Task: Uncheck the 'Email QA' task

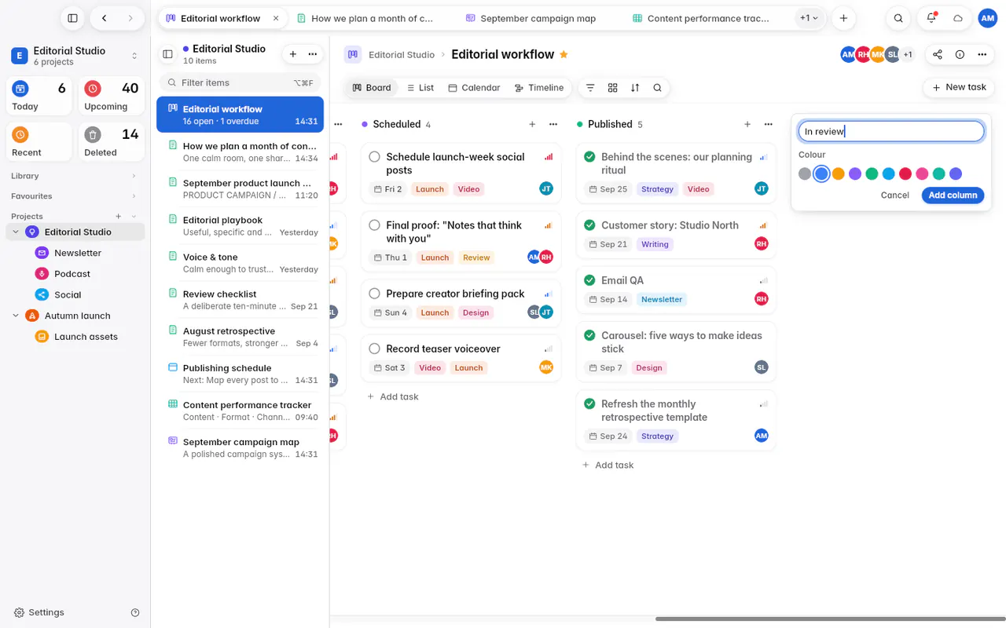Action: pos(589,280)
